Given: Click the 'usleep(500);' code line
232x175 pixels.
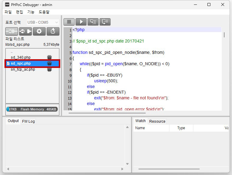Looking at the screenshot, I should [106, 81].
